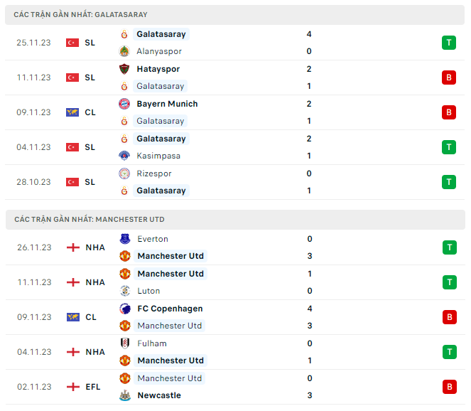Click the Fulham club crest
This screenshot has height=411, width=471.
click(x=124, y=343)
